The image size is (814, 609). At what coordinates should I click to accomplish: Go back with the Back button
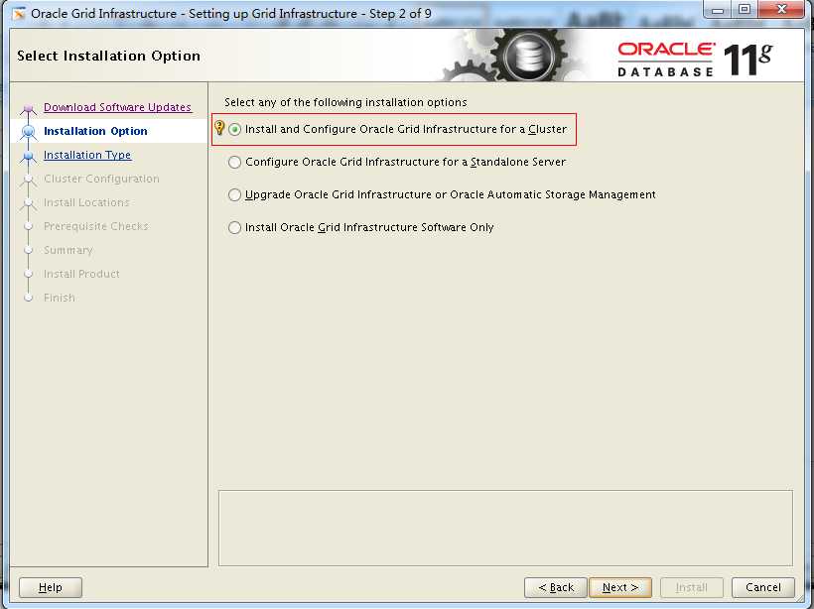[x=556, y=588]
